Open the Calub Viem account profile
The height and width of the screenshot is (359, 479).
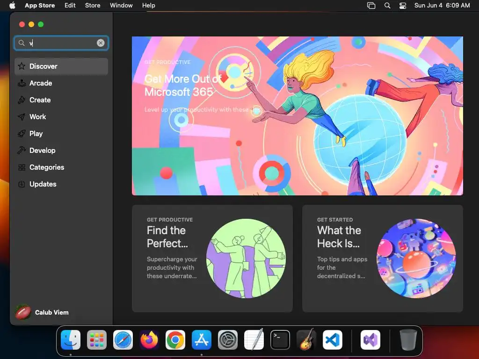point(42,312)
